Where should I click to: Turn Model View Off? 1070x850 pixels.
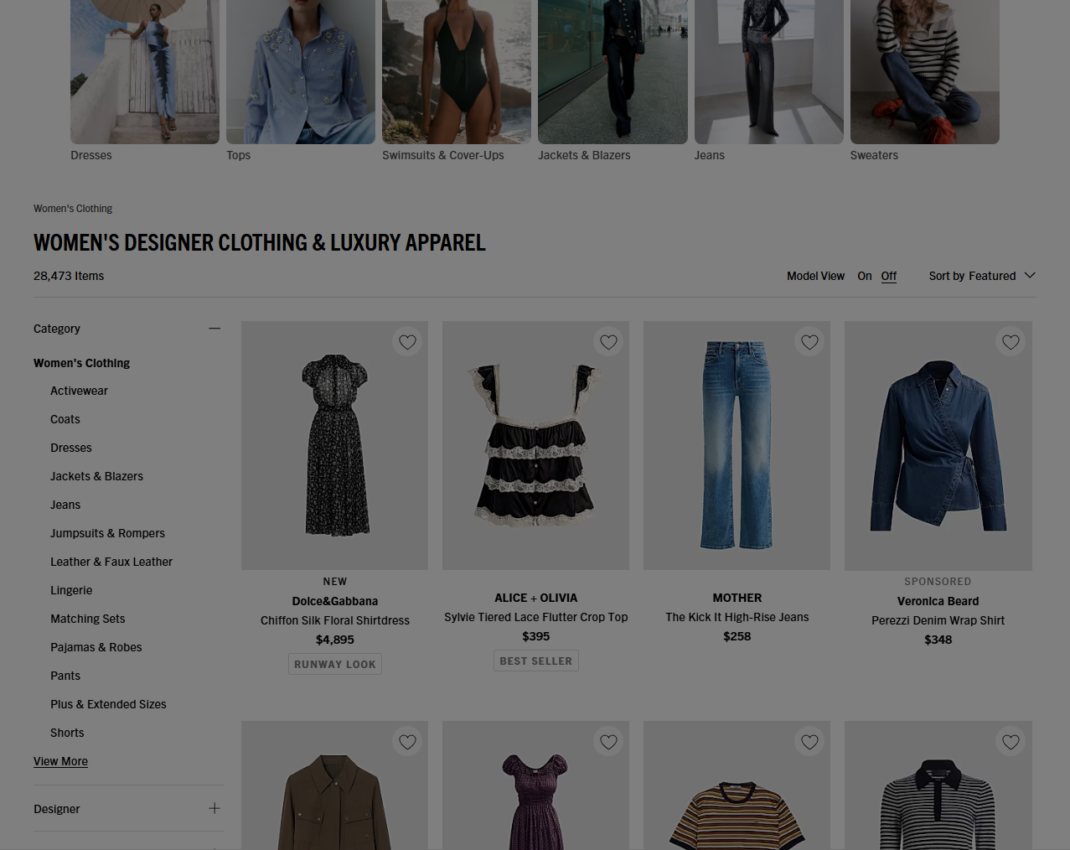pos(889,276)
